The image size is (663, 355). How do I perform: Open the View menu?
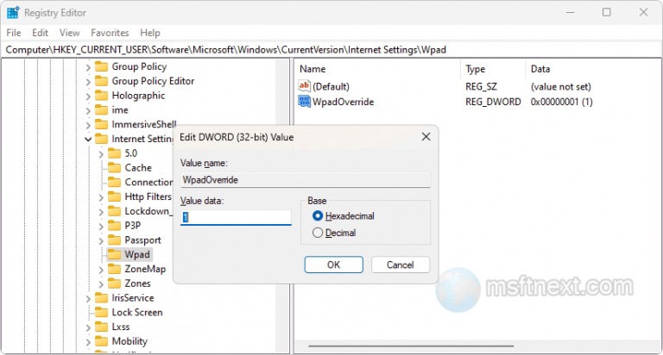pos(69,33)
